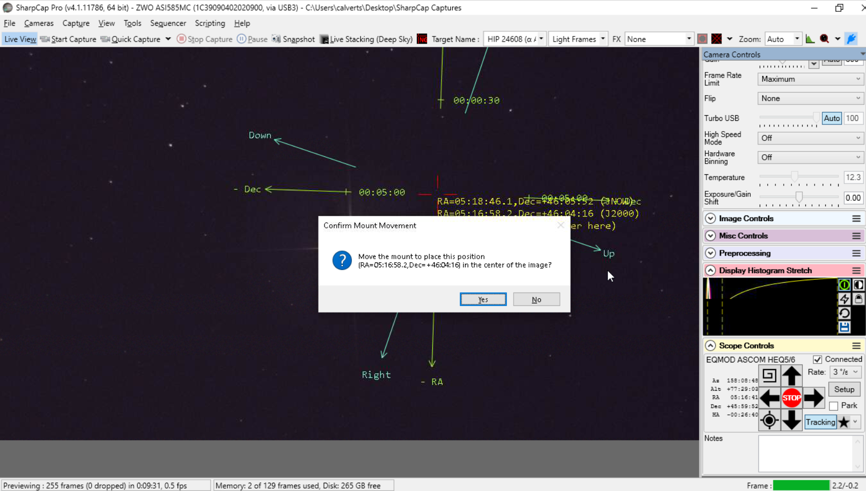Toggle the padlock lock stretch icon

coord(858,299)
